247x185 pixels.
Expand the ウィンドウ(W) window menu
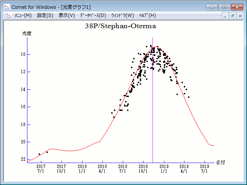point(122,15)
